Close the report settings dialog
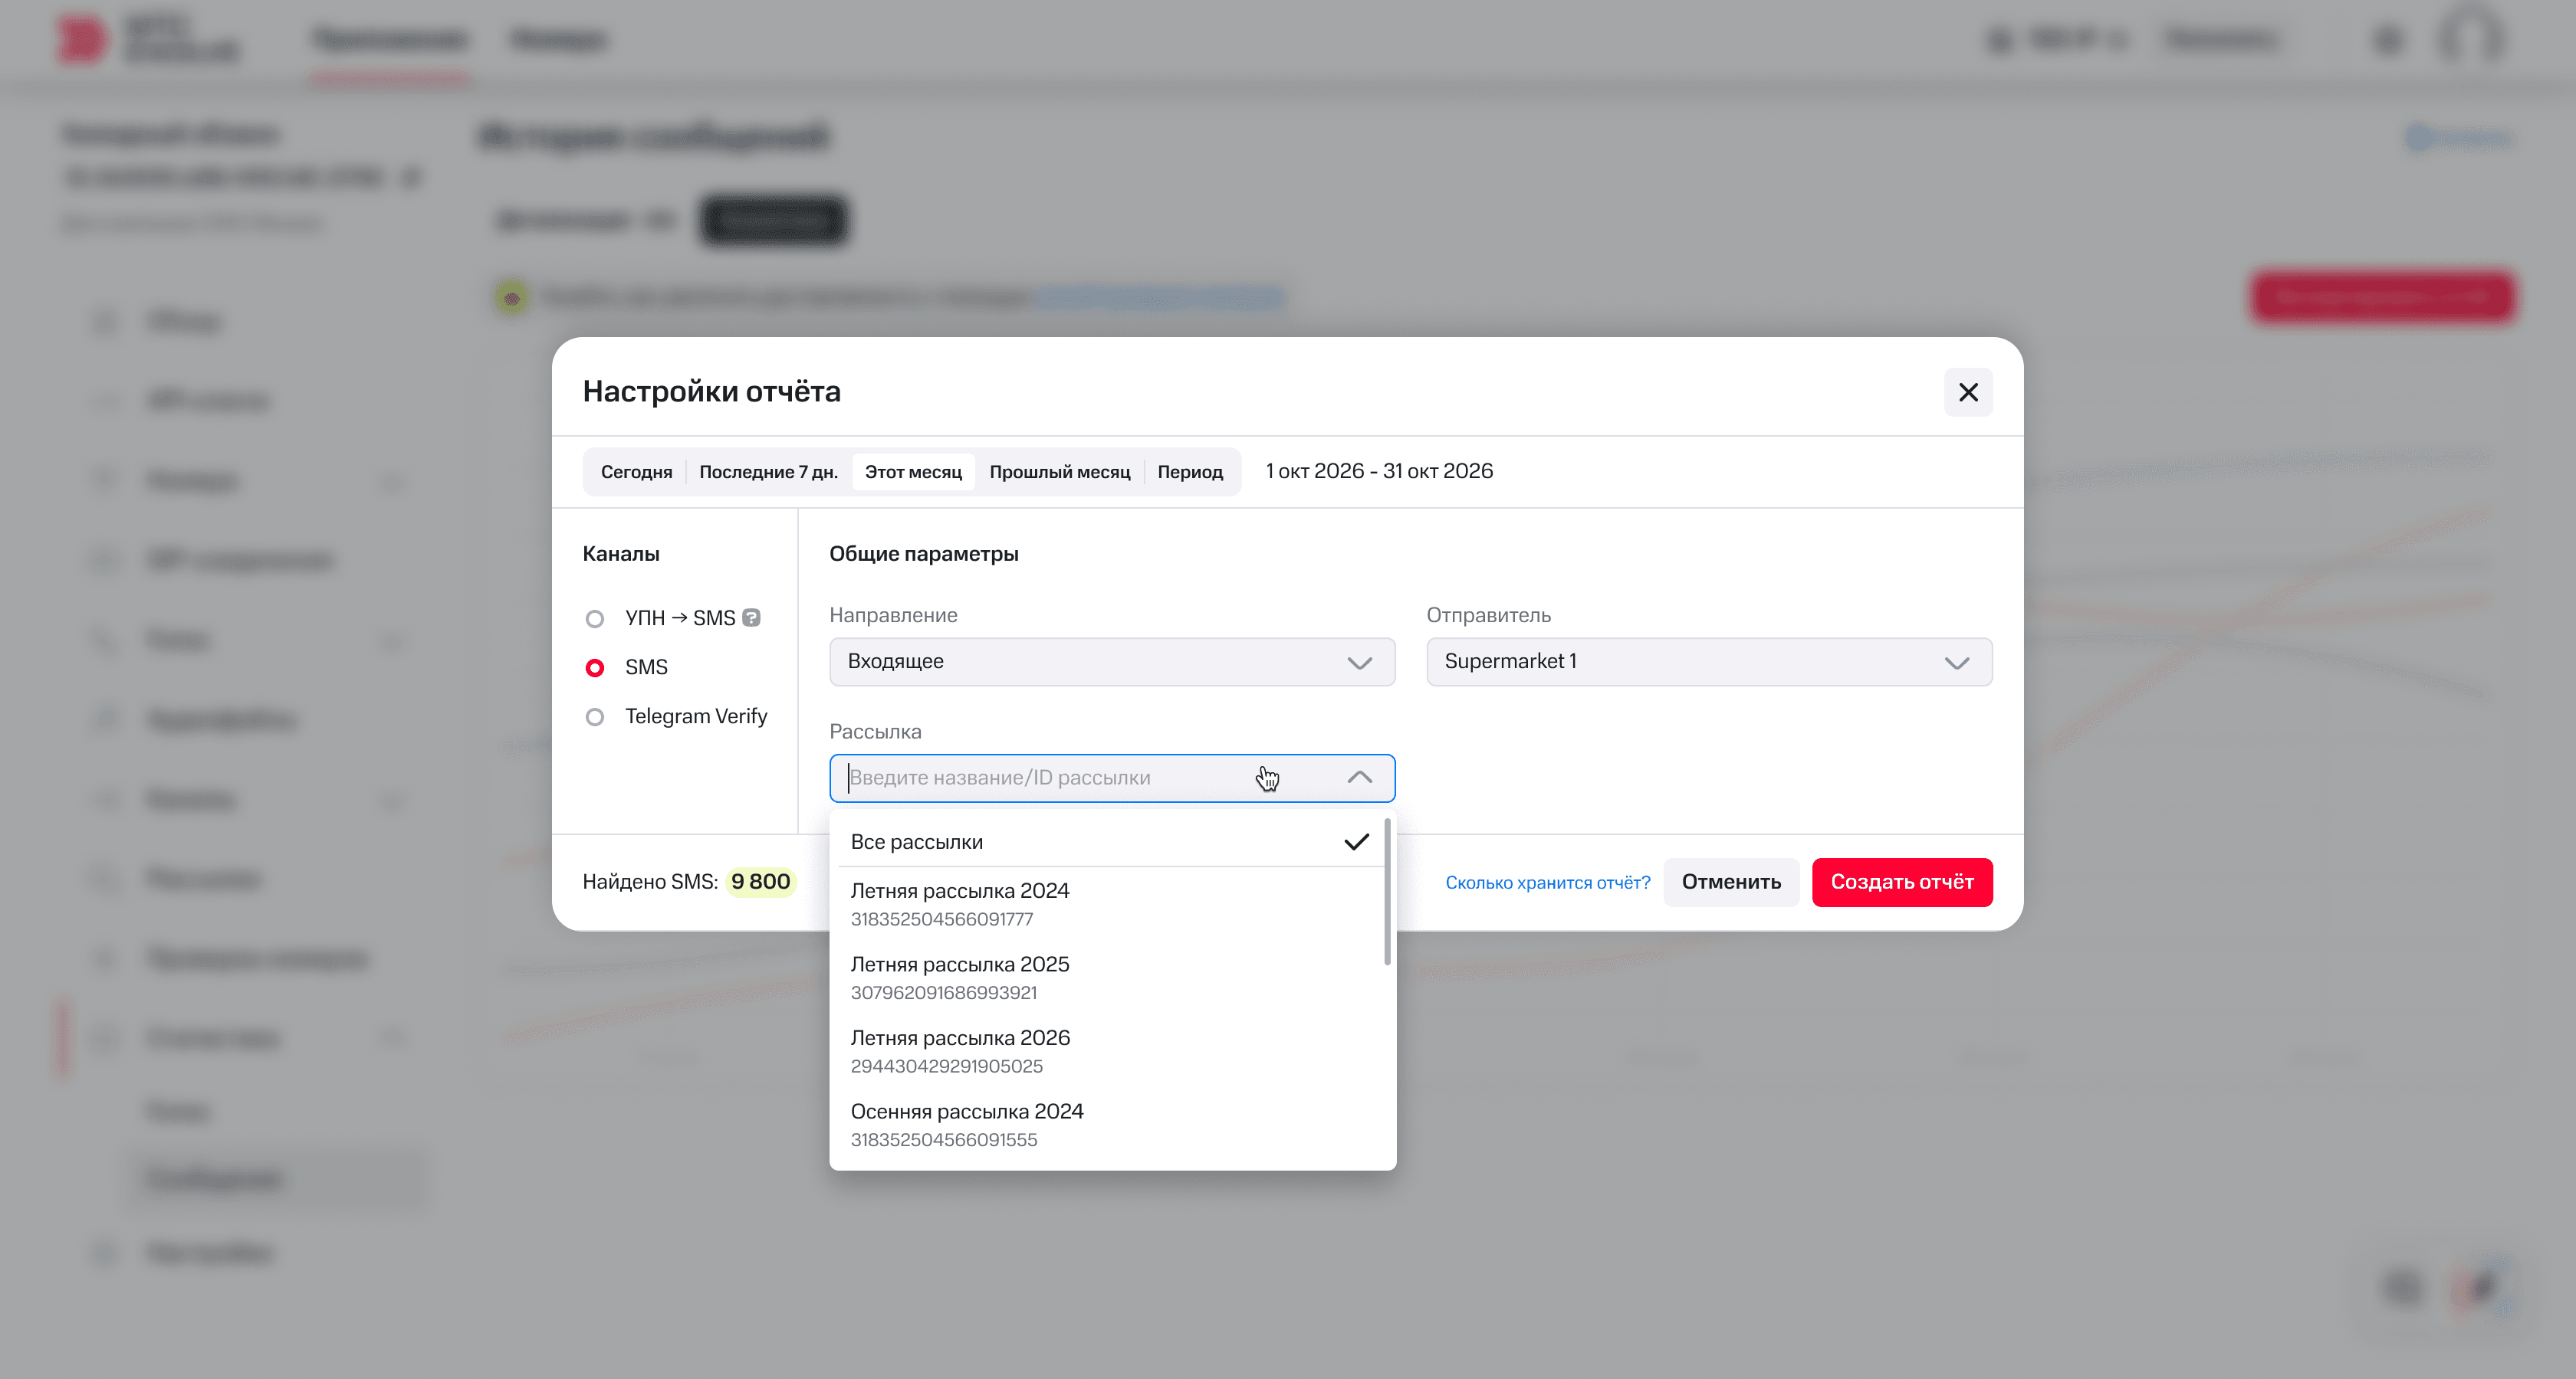The image size is (2576, 1379). 1967,393
